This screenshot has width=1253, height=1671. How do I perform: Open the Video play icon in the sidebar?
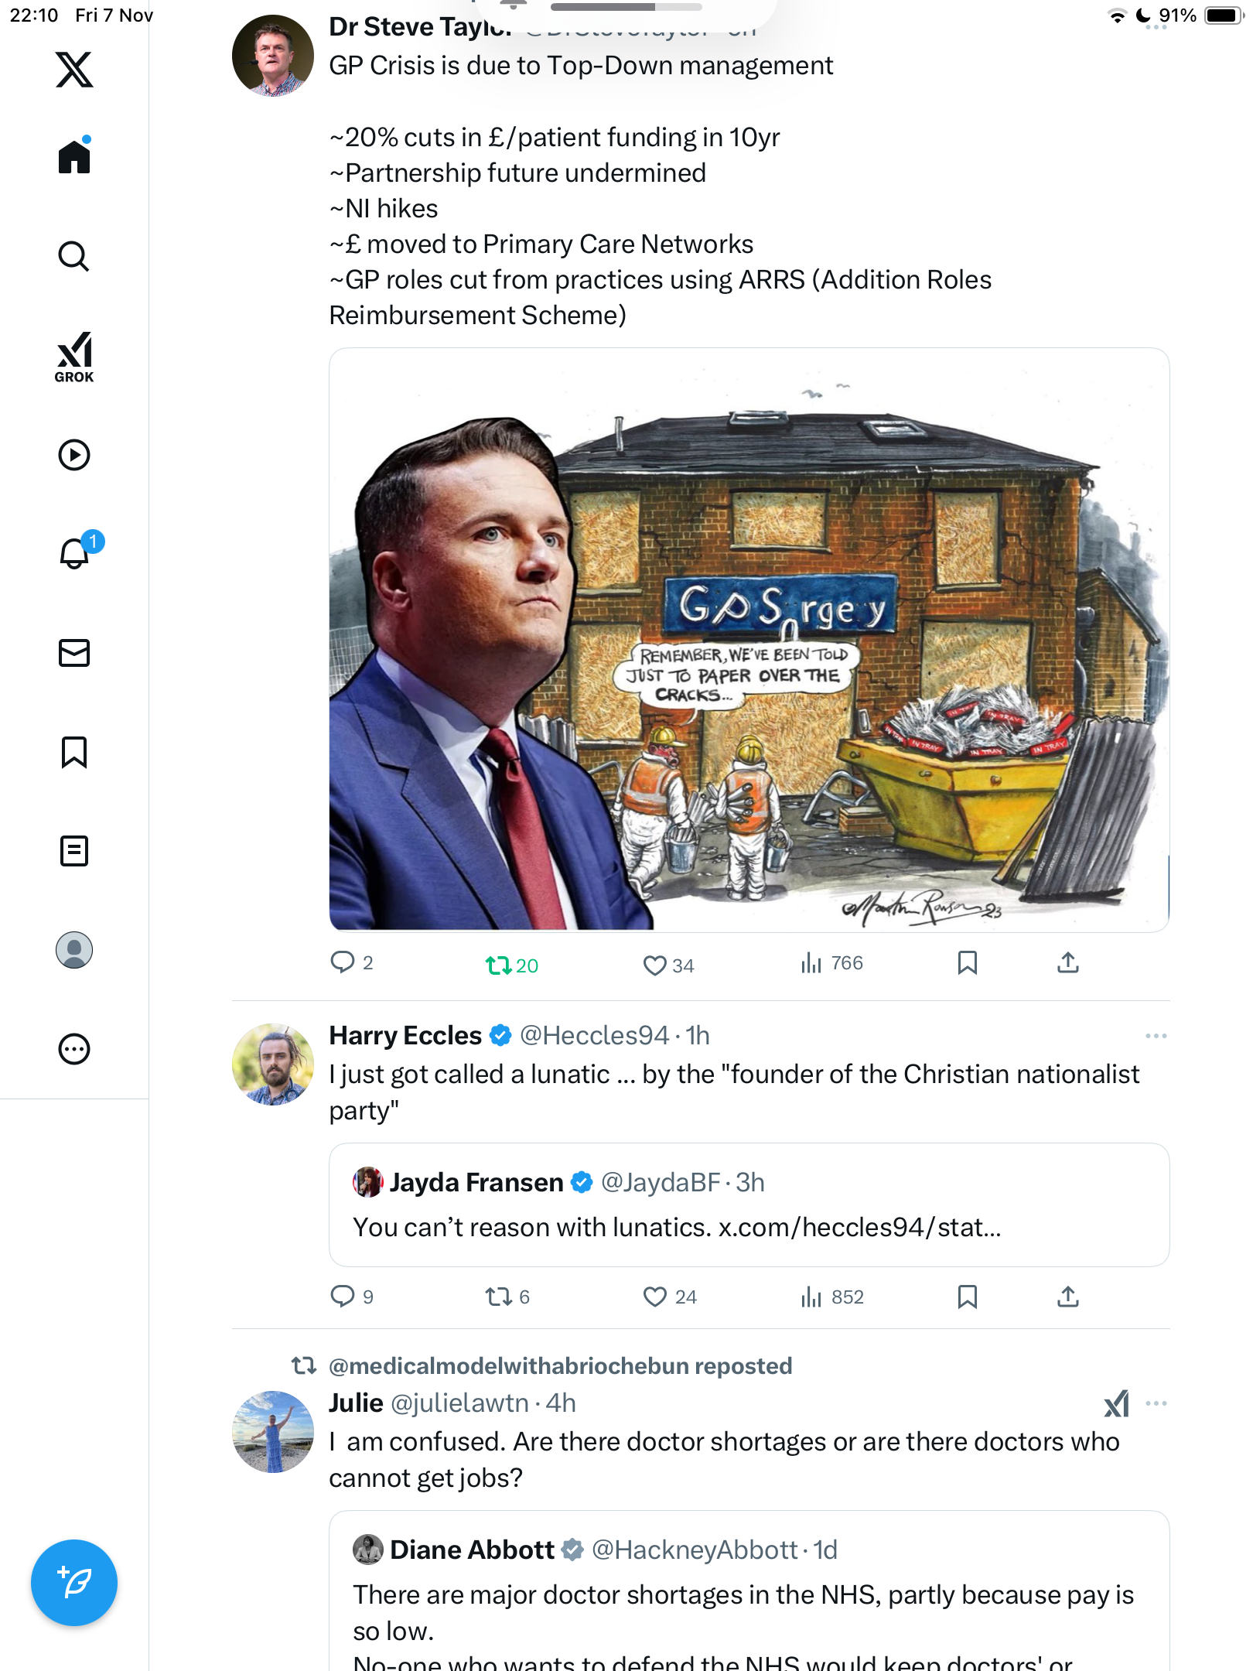click(x=74, y=455)
